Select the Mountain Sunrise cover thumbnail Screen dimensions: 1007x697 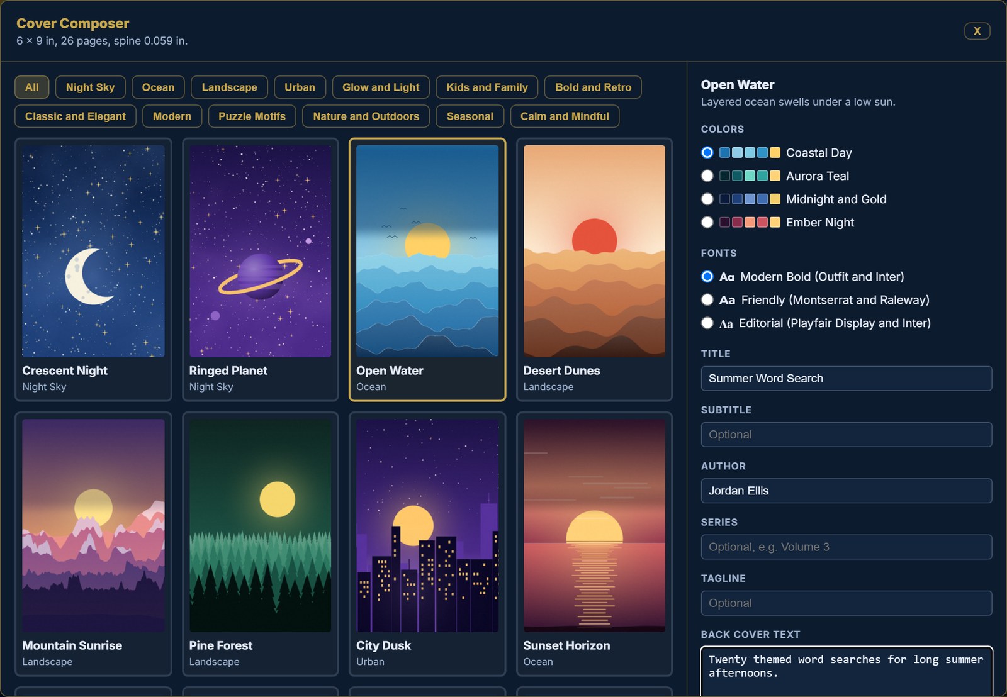coord(93,544)
